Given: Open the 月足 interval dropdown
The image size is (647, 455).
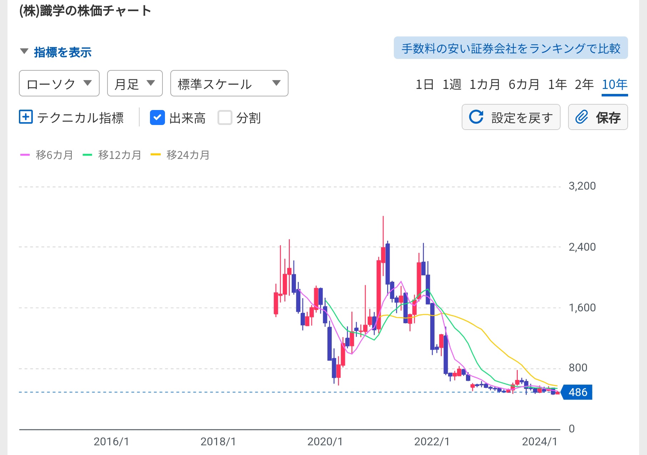Looking at the screenshot, I should click(x=135, y=83).
